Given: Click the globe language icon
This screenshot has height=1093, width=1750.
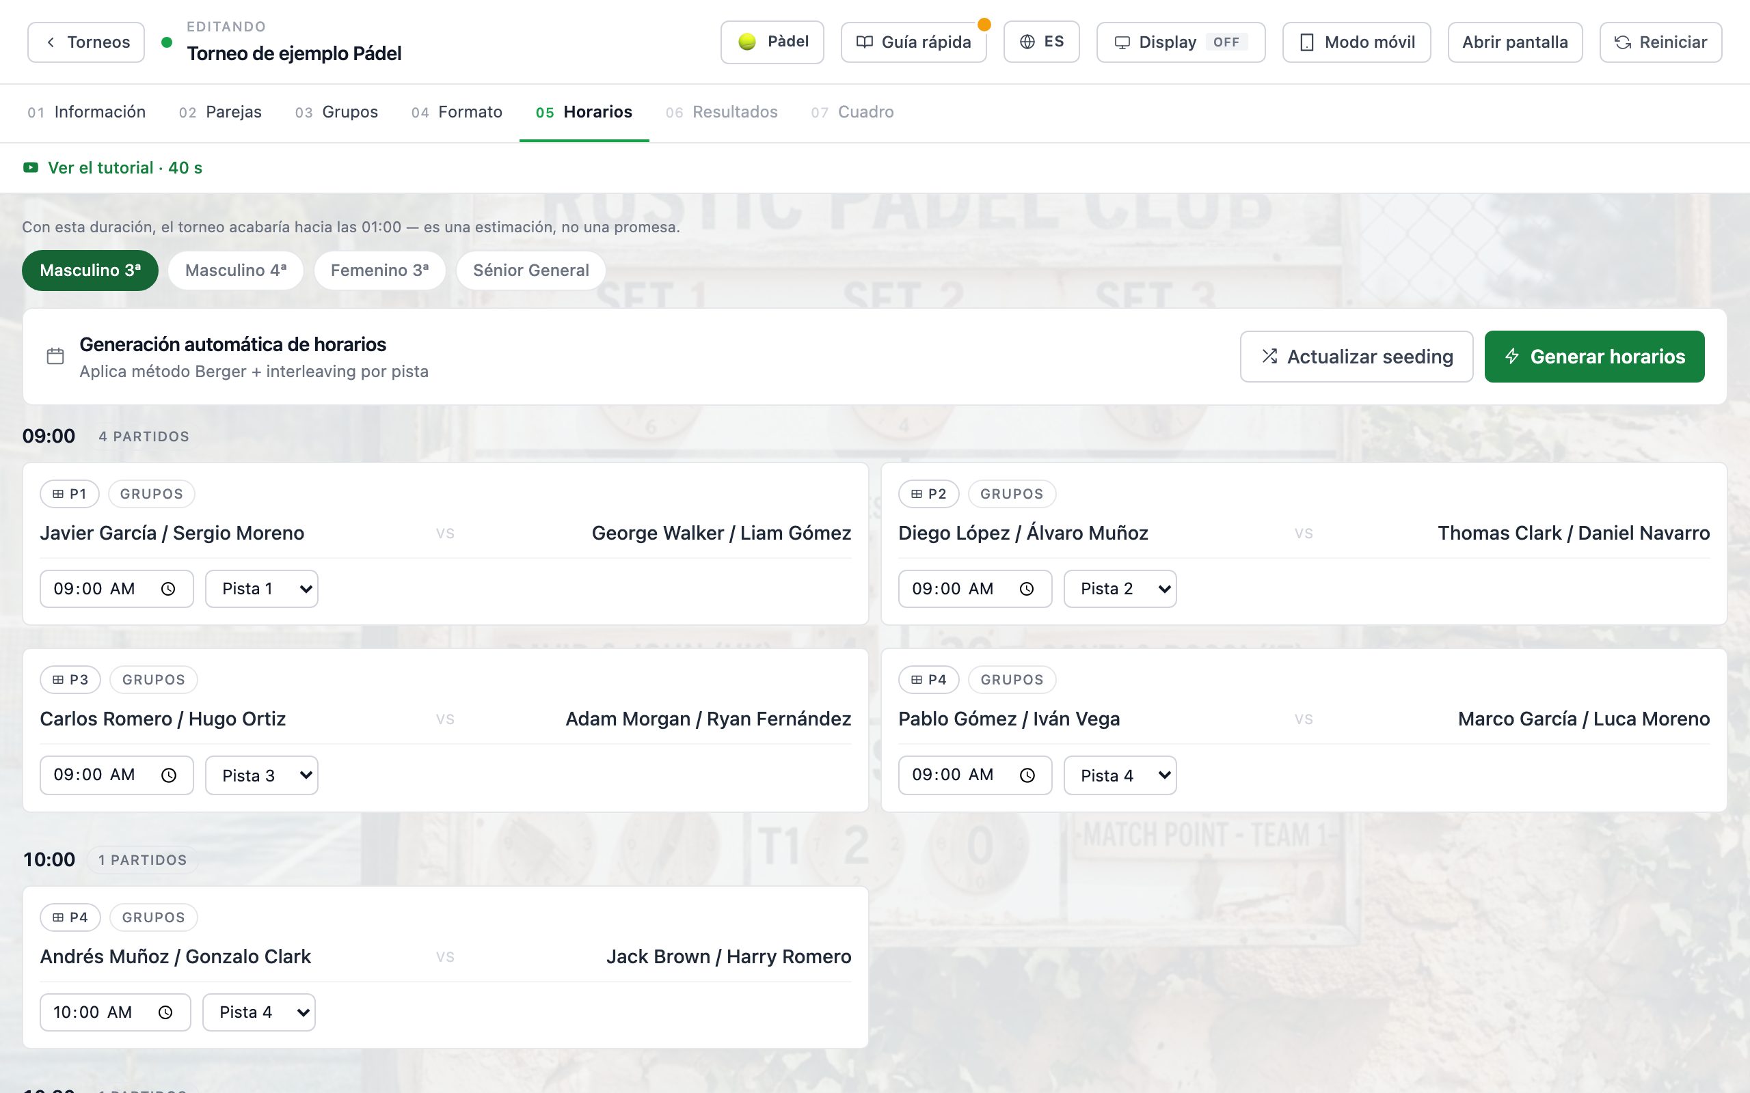Looking at the screenshot, I should point(1027,42).
